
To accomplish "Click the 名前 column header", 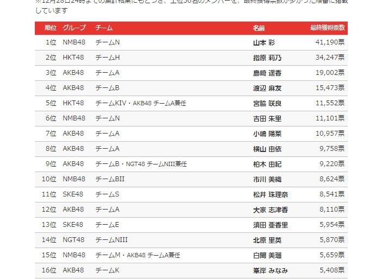I will tap(259, 28).
